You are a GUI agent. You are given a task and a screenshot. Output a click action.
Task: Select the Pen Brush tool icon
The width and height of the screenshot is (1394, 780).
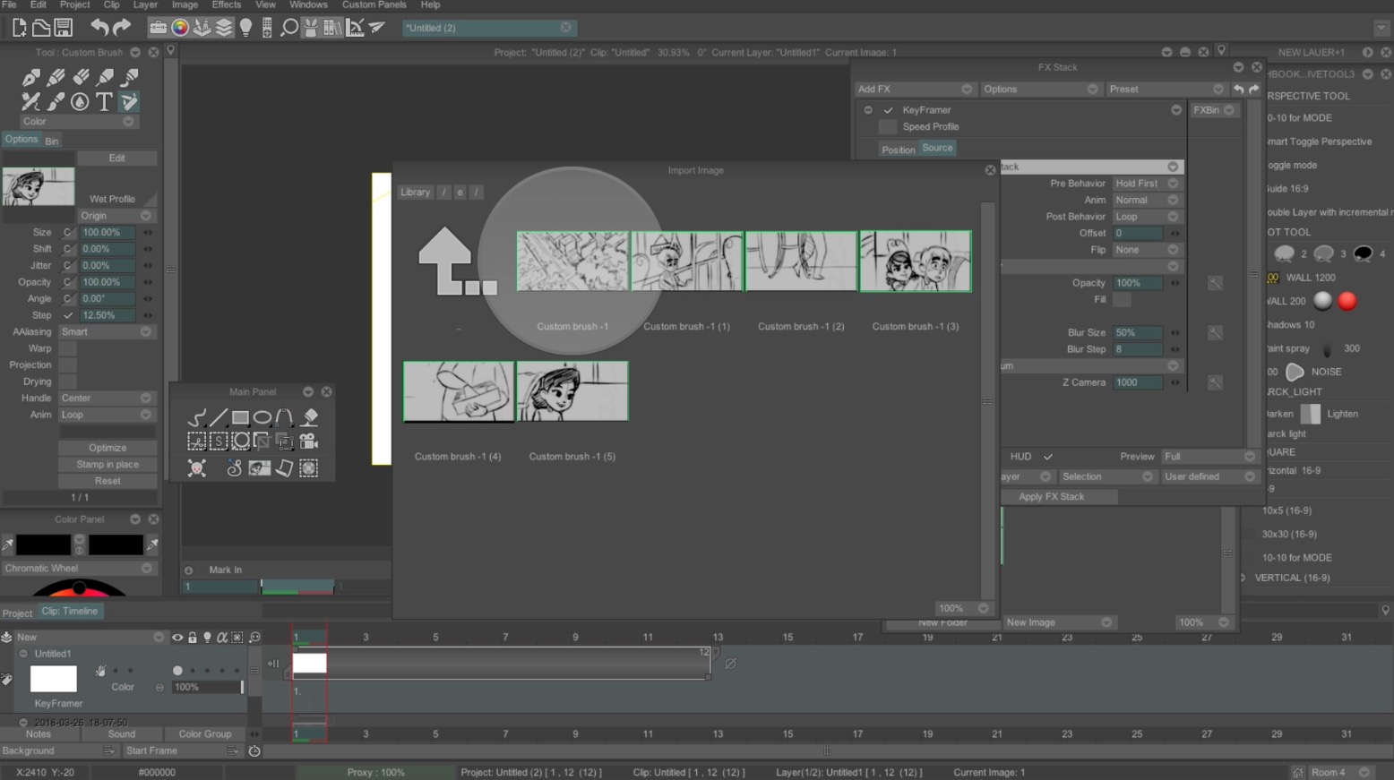pos(30,77)
